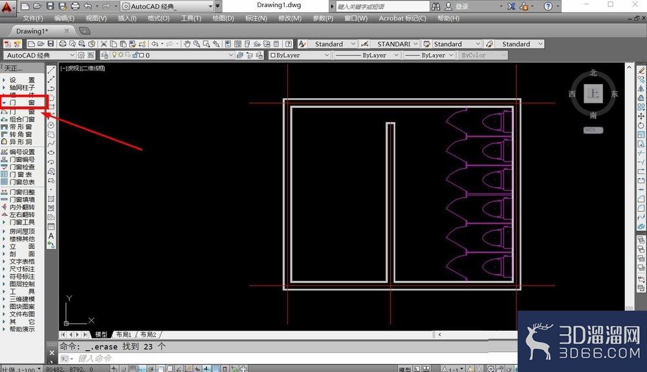The image size is (647, 372).
Task: Click the Cut scissors icon
Action: pyautogui.click(x=104, y=44)
